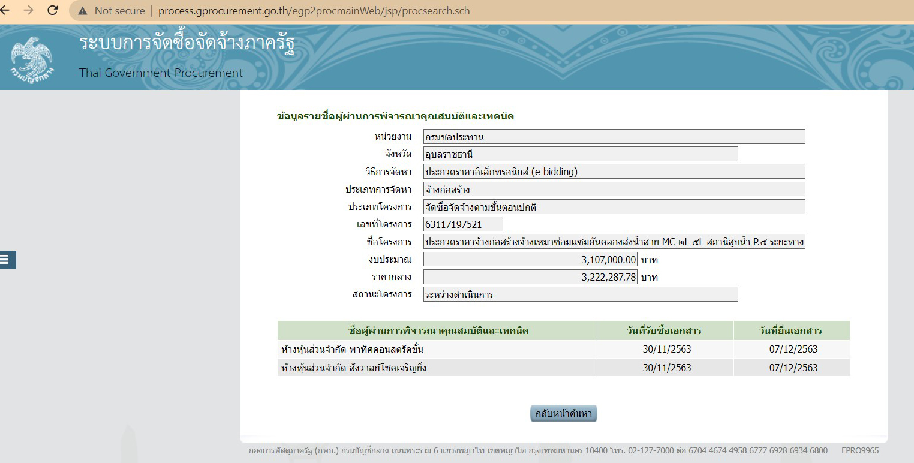Click the จังหวัด field showing อุบลราชธานี
The width and height of the screenshot is (914, 463).
coord(579,154)
